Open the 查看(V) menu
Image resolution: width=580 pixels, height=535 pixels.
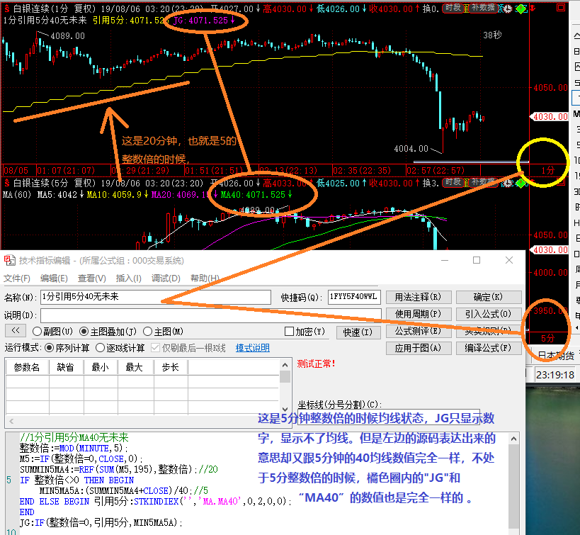point(92,278)
